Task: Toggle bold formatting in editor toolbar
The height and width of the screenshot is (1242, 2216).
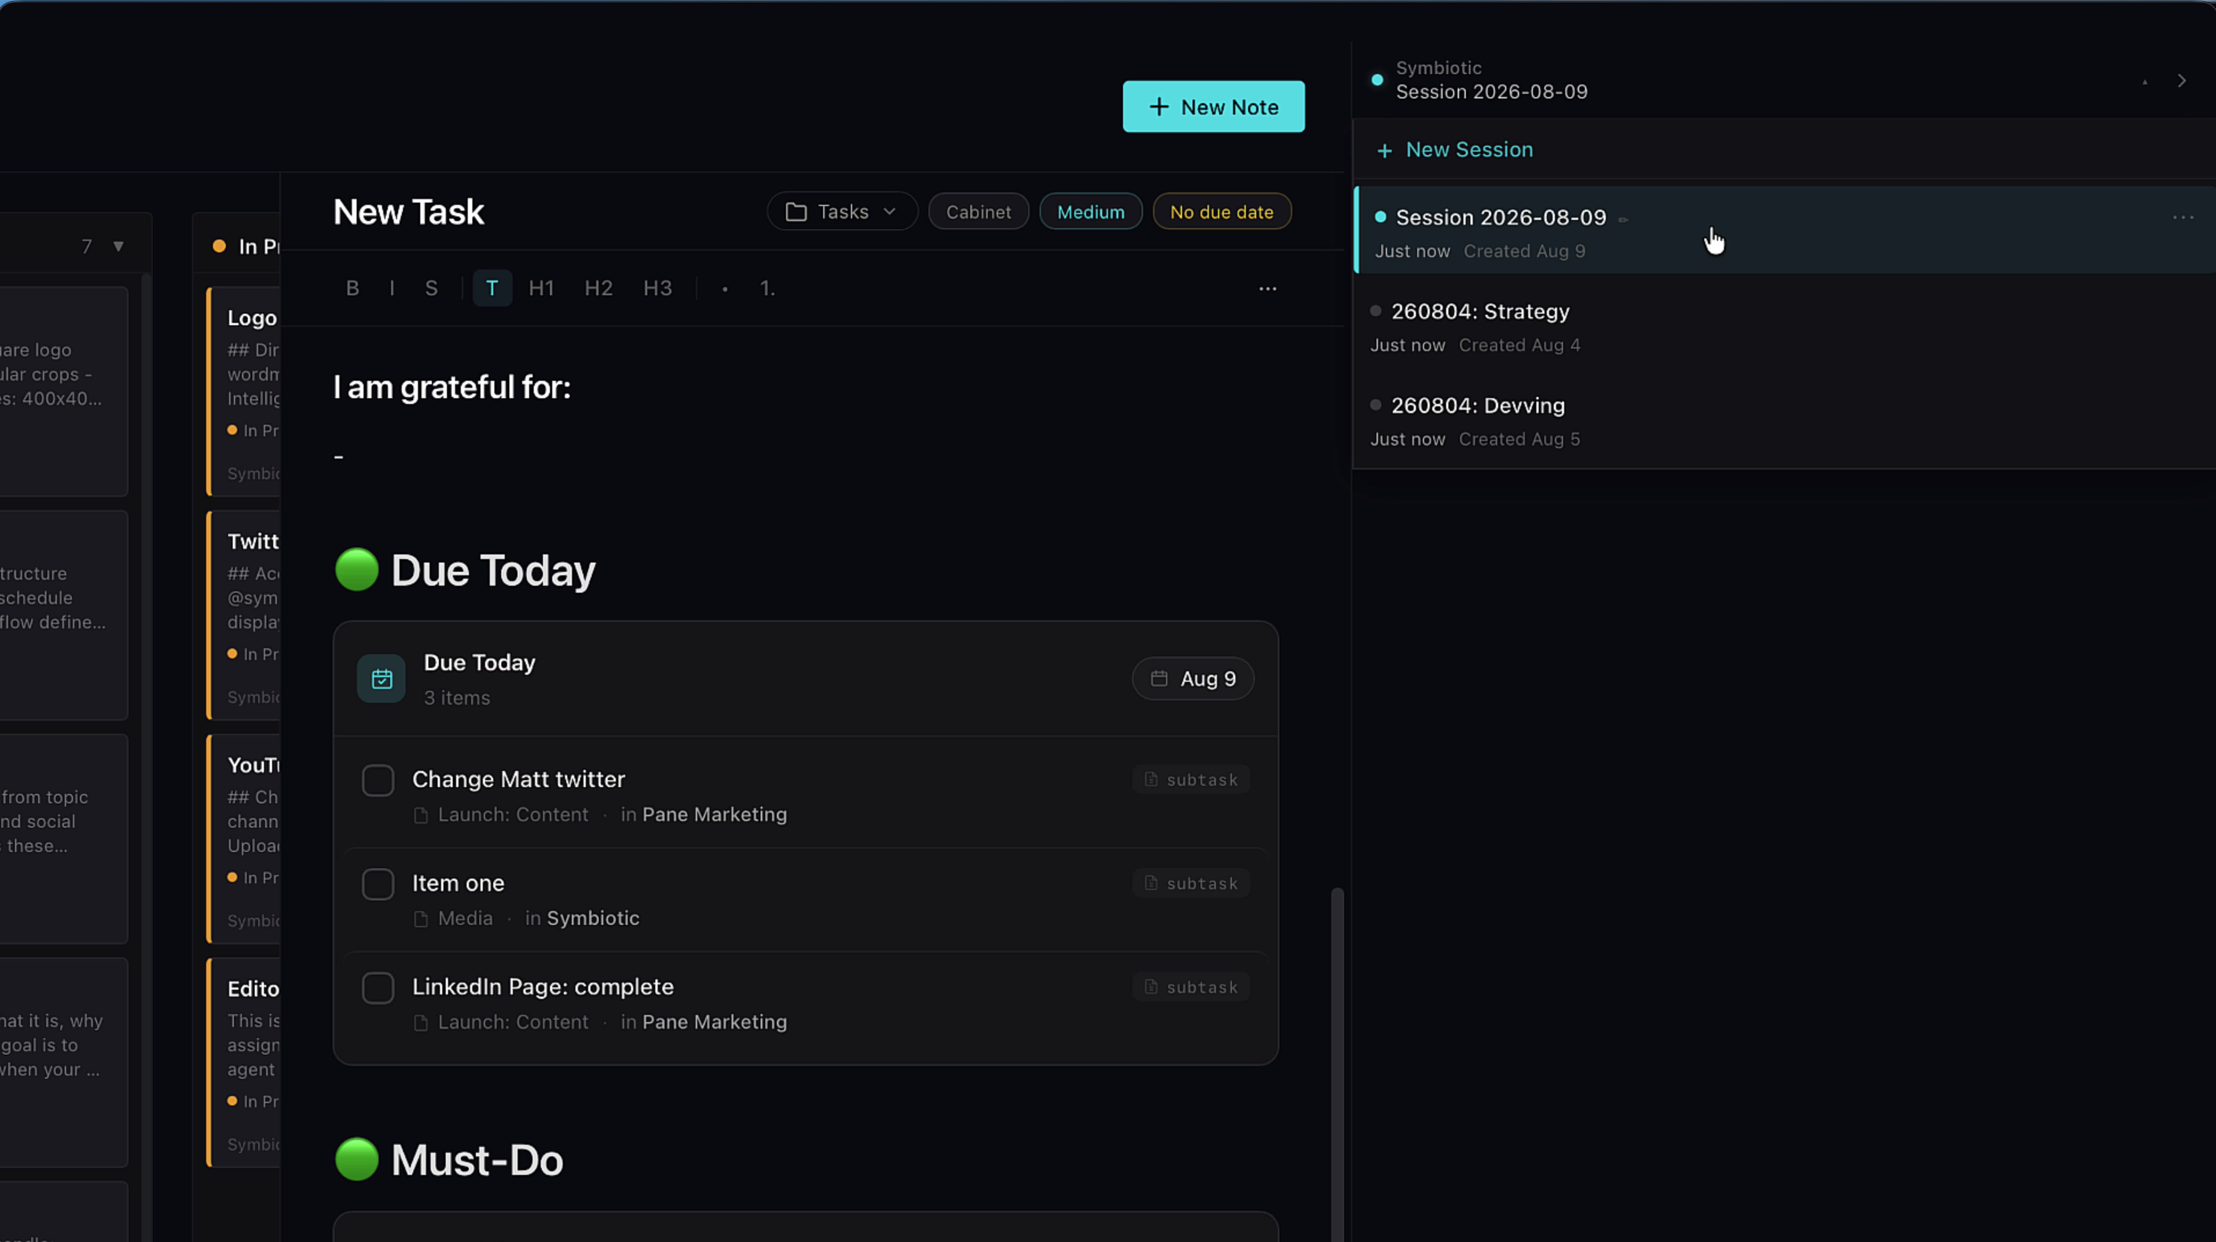Action: pyautogui.click(x=352, y=288)
